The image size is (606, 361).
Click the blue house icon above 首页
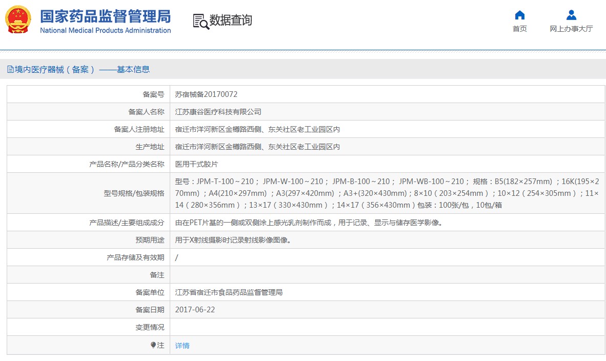[520, 16]
